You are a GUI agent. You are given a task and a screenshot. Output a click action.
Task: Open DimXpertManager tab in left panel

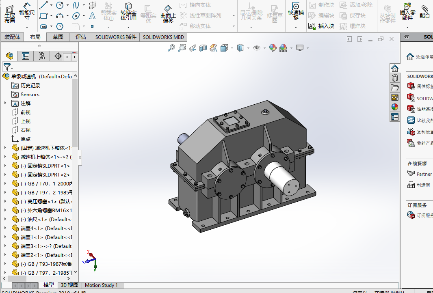(x=58, y=56)
